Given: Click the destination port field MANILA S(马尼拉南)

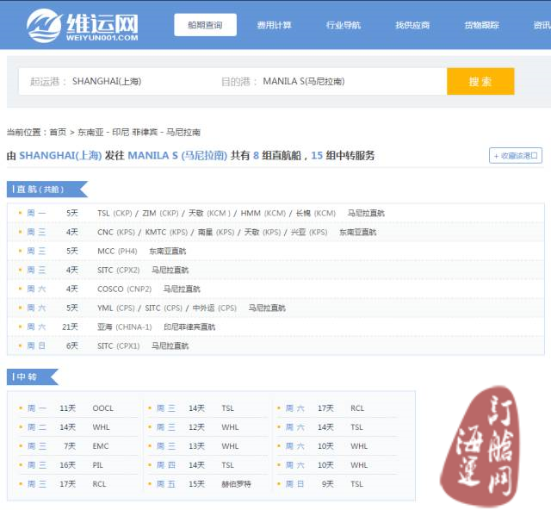Looking at the screenshot, I should click(304, 81).
